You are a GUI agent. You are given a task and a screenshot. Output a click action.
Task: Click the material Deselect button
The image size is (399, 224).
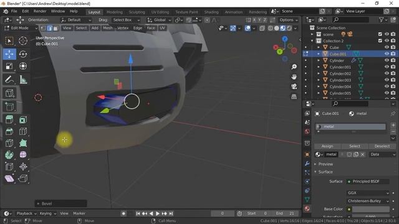382,146
